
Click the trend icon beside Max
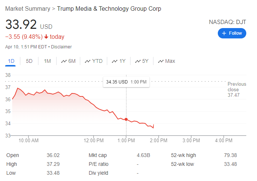click(x=161, y=61)
